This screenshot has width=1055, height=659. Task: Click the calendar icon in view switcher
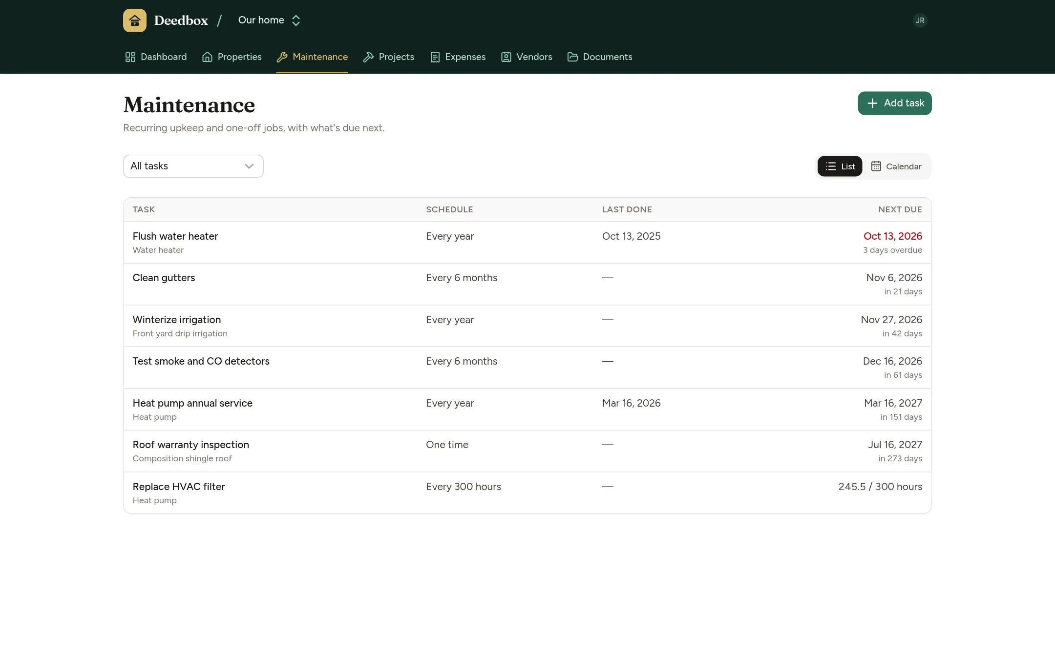coord(876,166)
